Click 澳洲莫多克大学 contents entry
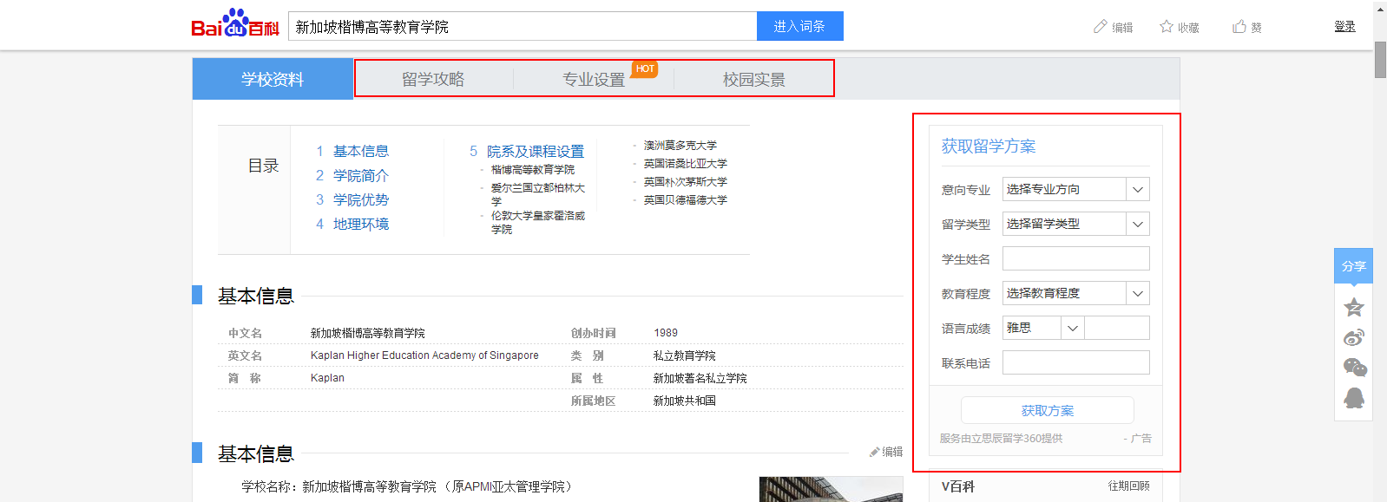Screen dimensions: 1387x502 click(x=680, y=146)
